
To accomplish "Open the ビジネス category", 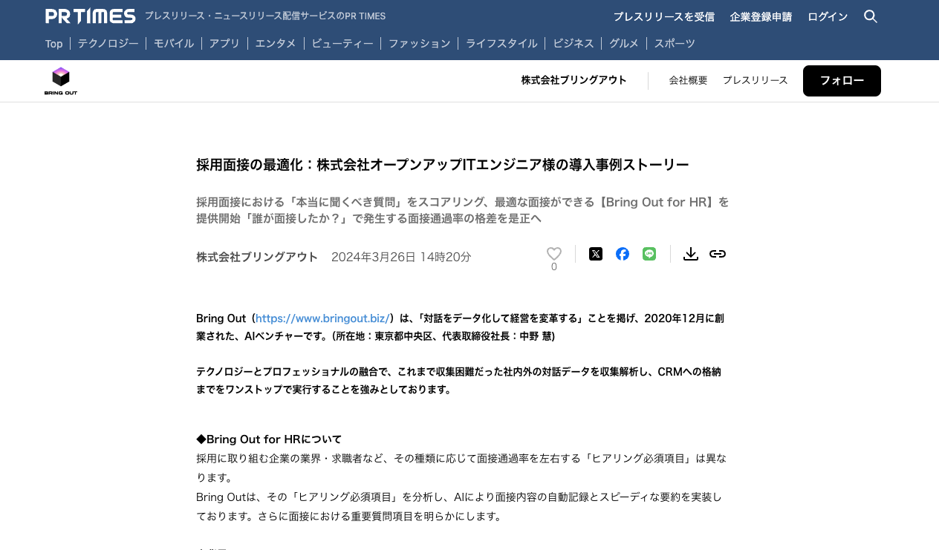I will tap(574, 44).
